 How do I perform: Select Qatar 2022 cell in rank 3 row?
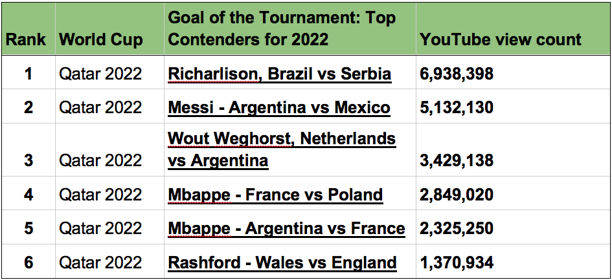coord(109,150)
